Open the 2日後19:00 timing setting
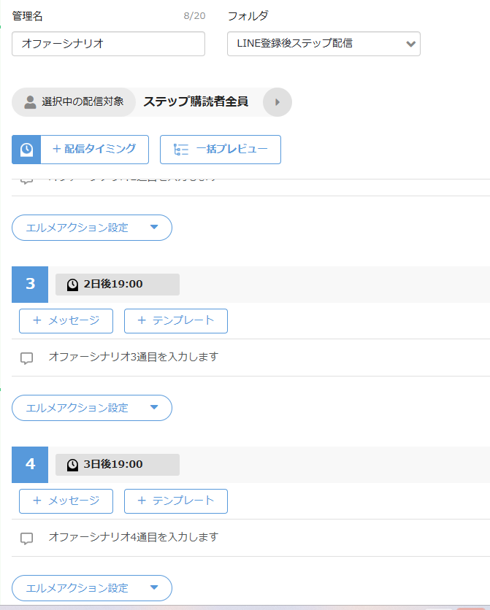This screenshot has height=610, width=490. (x=118, y=285)
